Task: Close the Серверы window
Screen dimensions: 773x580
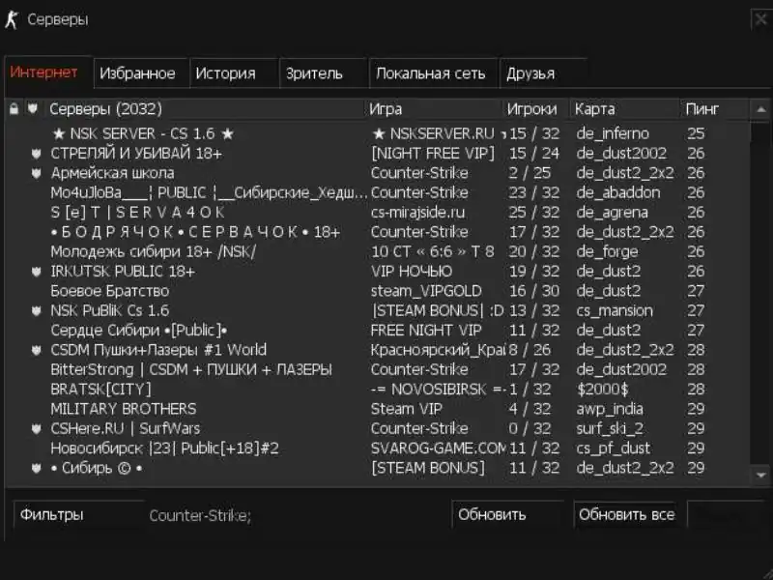Action: (760, 19)
